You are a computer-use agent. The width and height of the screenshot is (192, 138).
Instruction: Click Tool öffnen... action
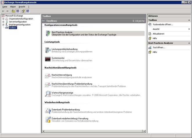click(x=159, y=48)
